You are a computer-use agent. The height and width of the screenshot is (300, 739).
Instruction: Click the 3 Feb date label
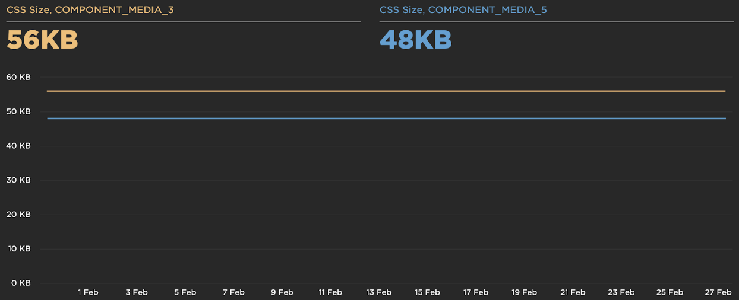137,292
